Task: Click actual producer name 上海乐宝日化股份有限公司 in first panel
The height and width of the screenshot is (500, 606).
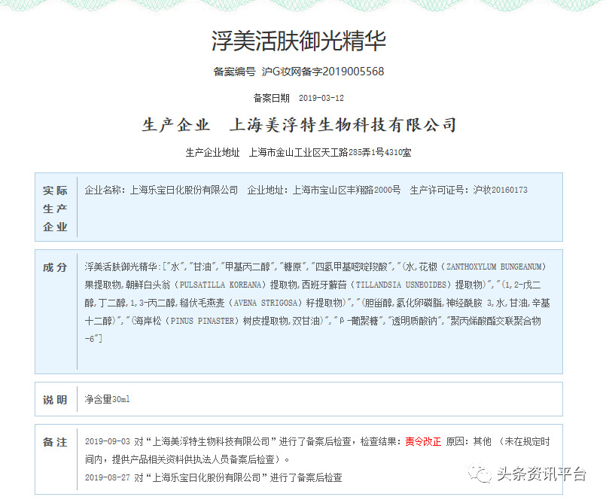Action: click(x=184, y=190)
